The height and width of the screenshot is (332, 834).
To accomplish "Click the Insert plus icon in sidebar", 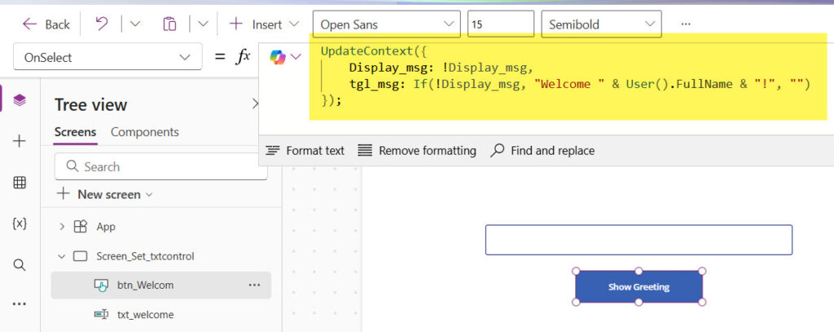I will point(20,142).
